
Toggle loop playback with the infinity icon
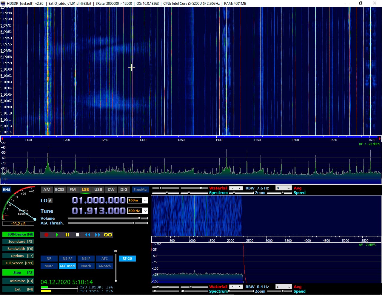tap(108, 235)
